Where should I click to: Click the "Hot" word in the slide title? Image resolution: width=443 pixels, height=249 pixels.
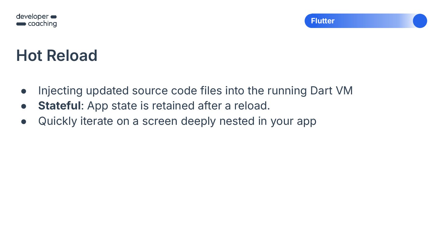pyautogui.click(x=29, y=56)
